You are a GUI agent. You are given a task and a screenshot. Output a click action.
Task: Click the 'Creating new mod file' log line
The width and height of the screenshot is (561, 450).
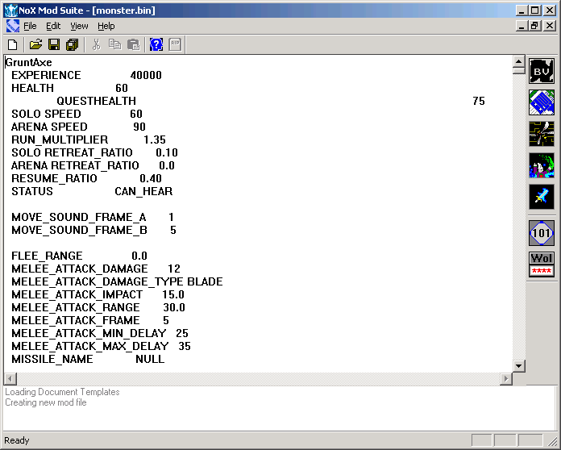pos(46,402)
